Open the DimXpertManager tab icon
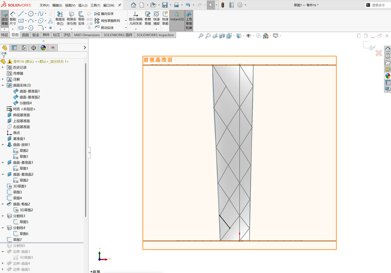Image resolution: width=391 pixels, height=273 pixels. click(x=34, y=48)
